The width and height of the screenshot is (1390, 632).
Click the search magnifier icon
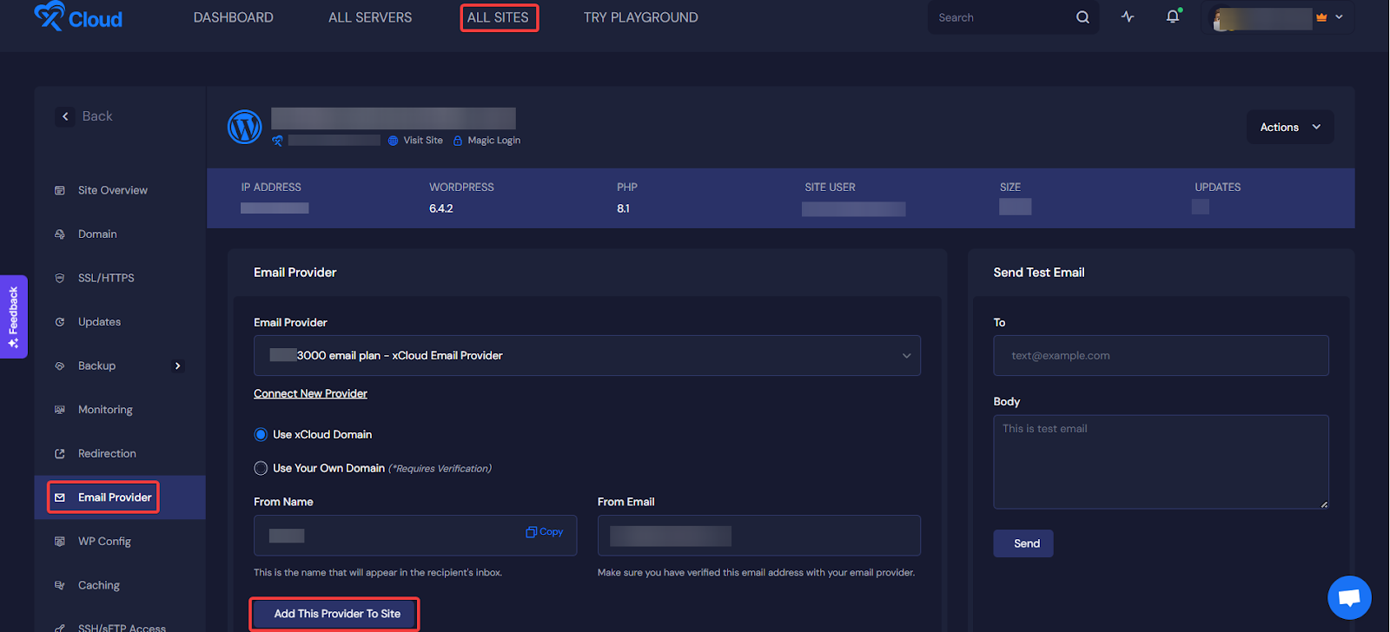(x=1082, y=17)
